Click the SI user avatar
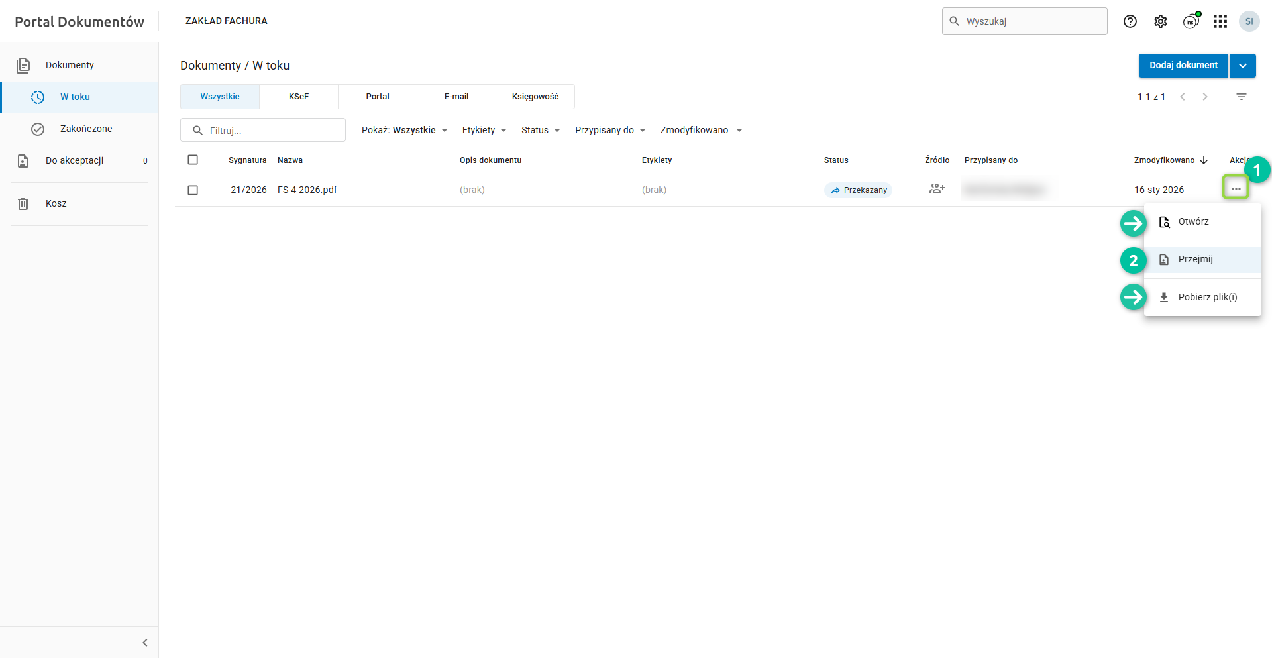Screen dimensions: 1272x658 pyautogui.click(x=1249, y=21)
